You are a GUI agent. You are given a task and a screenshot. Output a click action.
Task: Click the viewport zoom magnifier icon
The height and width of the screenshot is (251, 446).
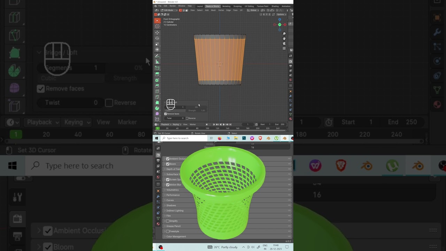point(284,34)
